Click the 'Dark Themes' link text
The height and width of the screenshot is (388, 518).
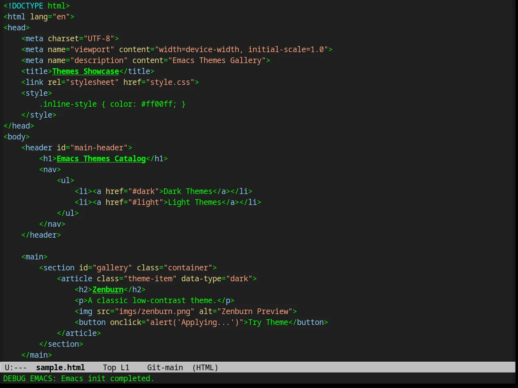coord(188,191)
